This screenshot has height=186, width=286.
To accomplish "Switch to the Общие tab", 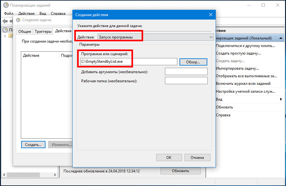I will click(25, 32).
